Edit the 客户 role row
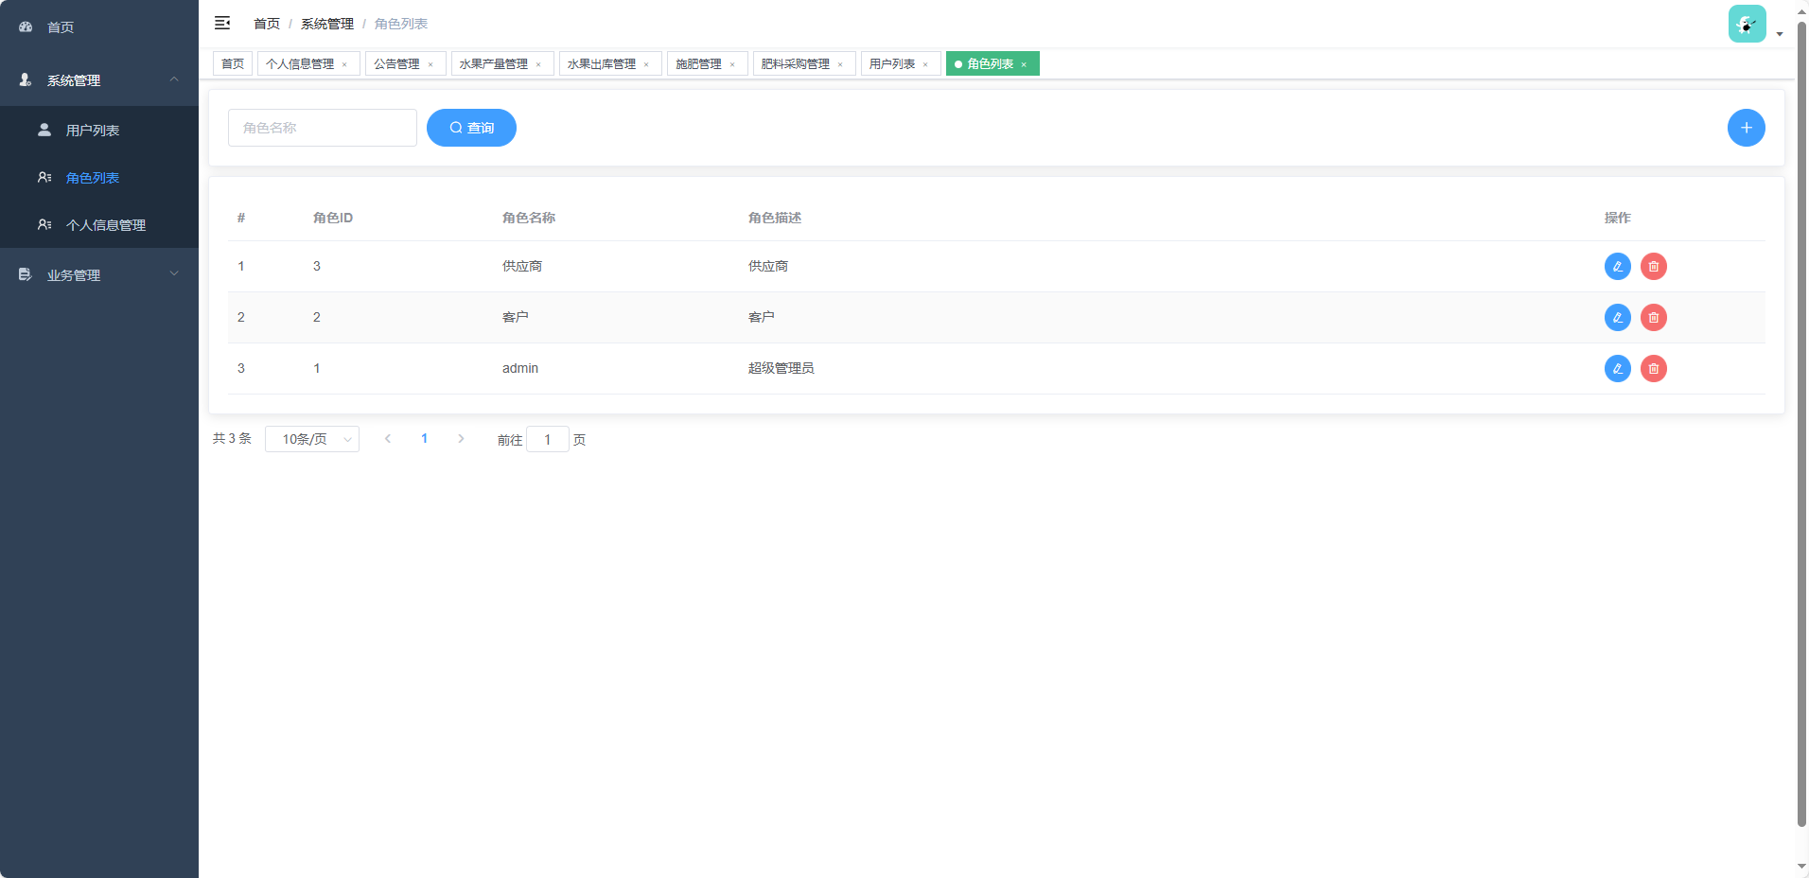 [1617, 318]
